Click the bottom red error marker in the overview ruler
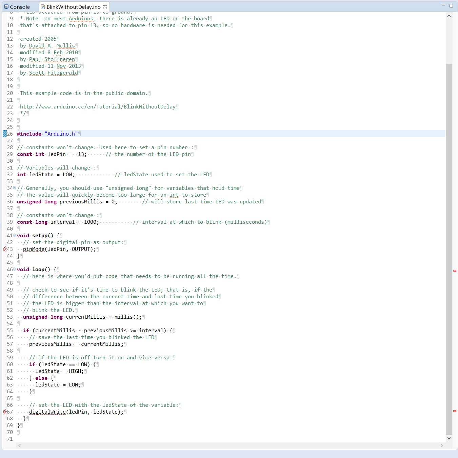Viewport: 458px width, 458px height. 455,411
